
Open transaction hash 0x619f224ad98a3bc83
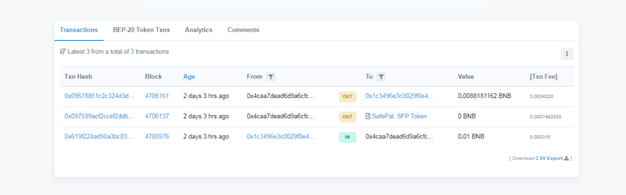point(99,137)
